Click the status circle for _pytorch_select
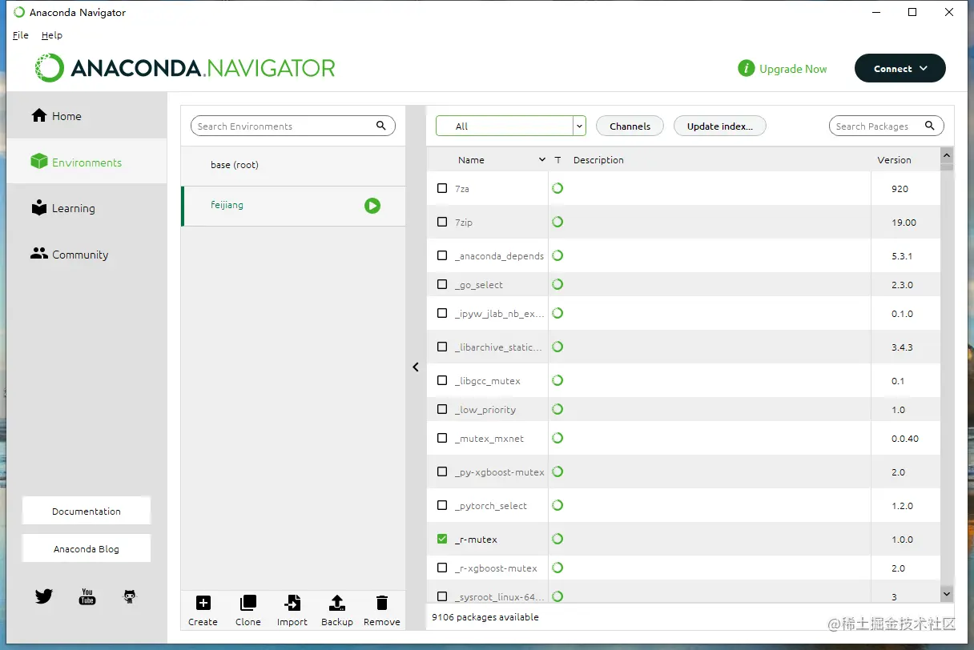 557,505
